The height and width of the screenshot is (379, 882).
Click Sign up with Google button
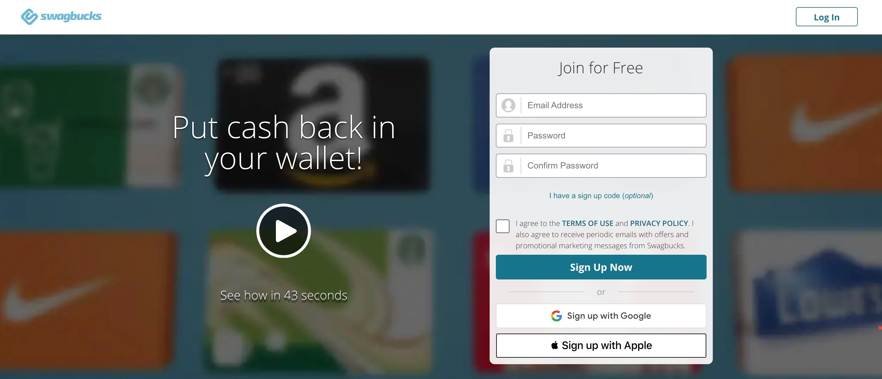(x=601, y=315)
